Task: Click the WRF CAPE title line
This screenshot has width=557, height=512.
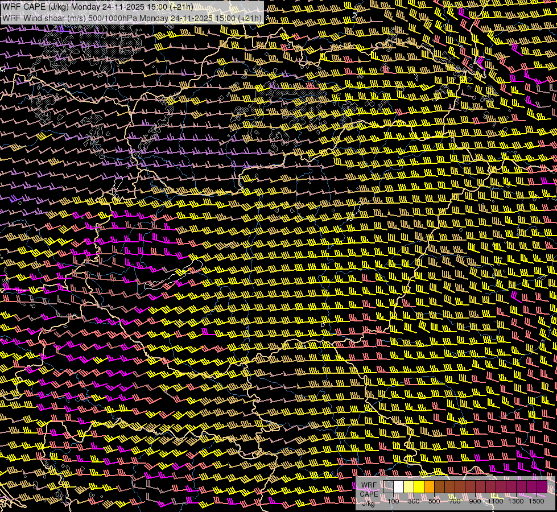Action: [97, 7]
